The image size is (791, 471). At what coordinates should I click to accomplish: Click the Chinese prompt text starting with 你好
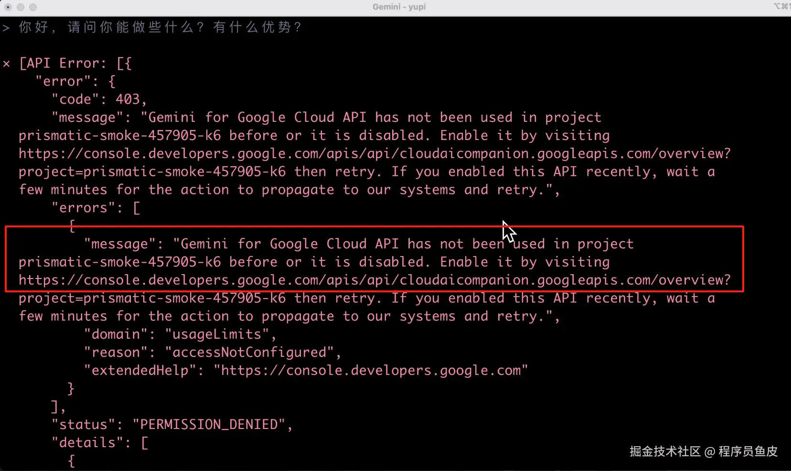[160, 27]
